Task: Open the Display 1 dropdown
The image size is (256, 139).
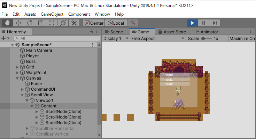Action: [116, 39]
